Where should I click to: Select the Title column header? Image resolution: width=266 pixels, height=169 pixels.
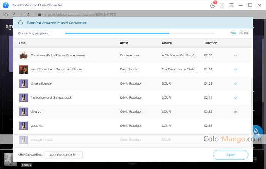(x=22, y=43)
